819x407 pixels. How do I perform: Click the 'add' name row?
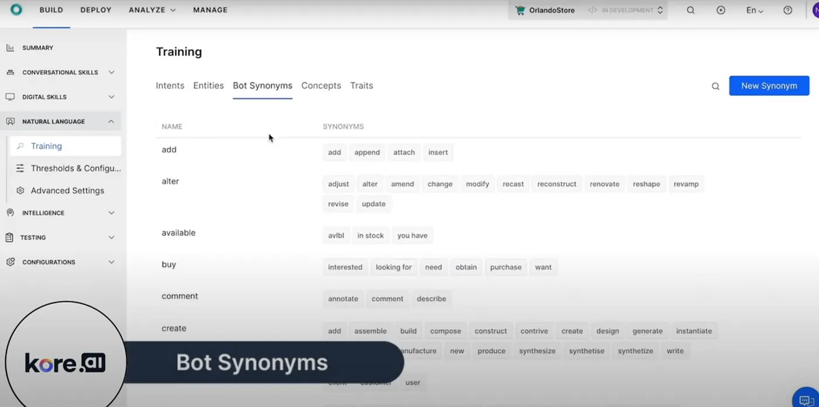[169, 149]
